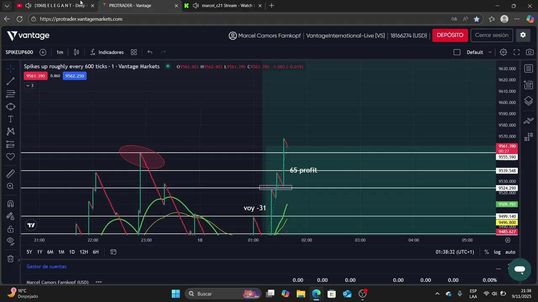
Task: Open chart settings gear in toolbar
Action: (x=504, y=52)
